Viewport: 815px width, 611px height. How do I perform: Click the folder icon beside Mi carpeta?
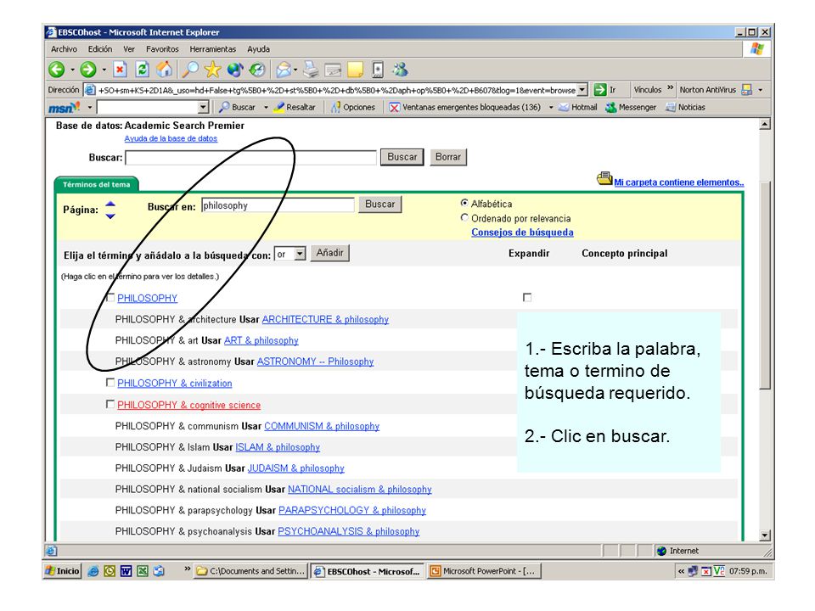[x=604, y=179]
